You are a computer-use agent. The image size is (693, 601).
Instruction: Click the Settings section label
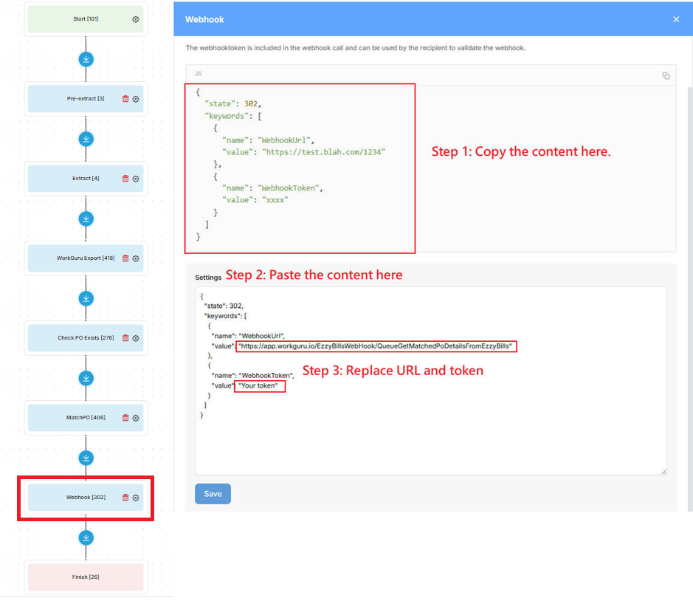208,278
